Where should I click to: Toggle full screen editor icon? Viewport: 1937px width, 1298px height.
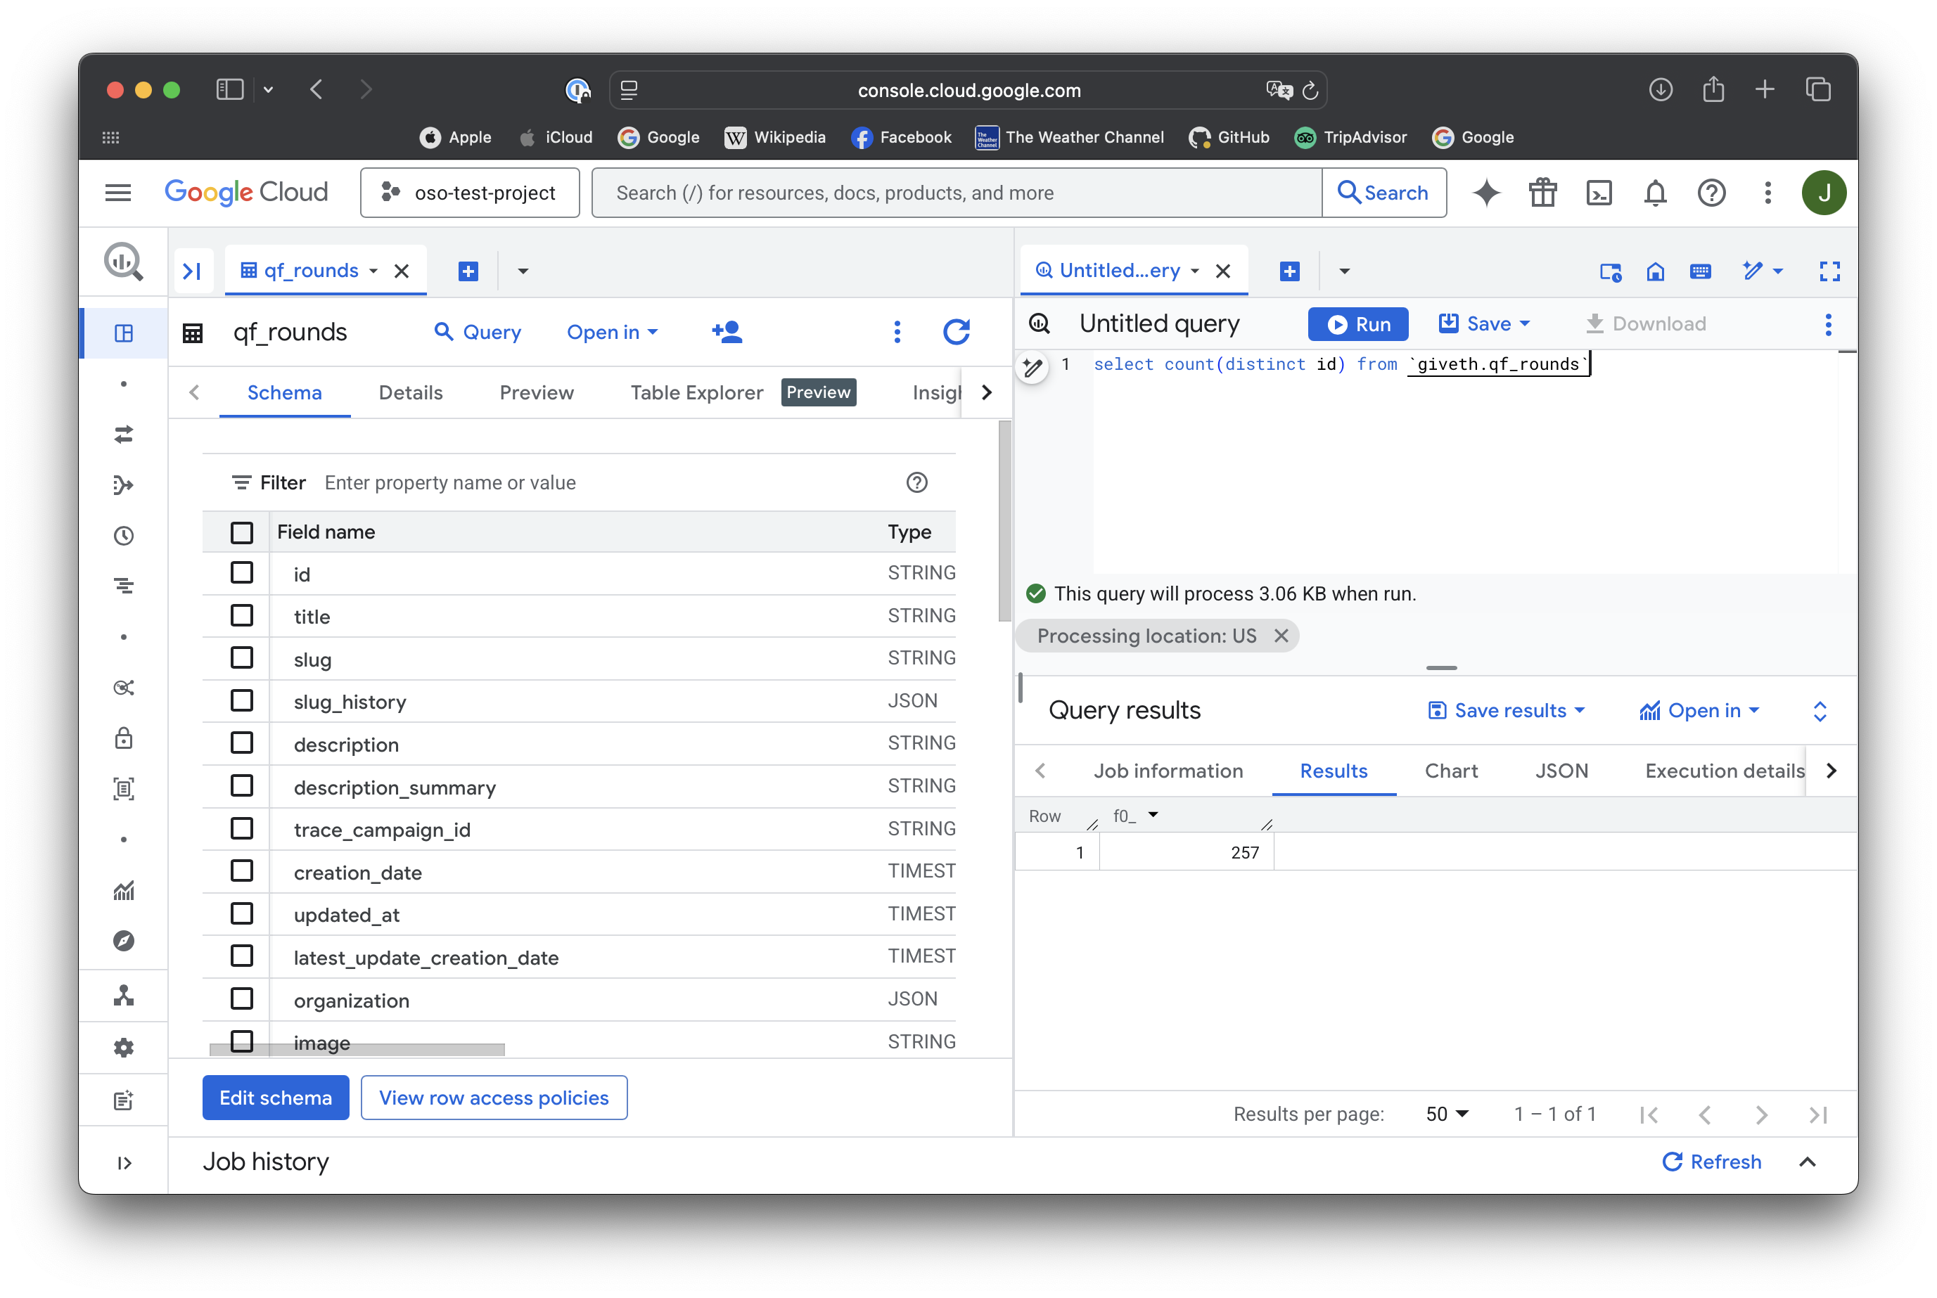[1829, 271]
